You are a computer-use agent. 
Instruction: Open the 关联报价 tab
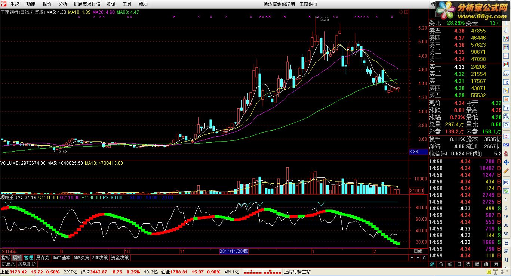pyautogui.click(x=27, y=264)
